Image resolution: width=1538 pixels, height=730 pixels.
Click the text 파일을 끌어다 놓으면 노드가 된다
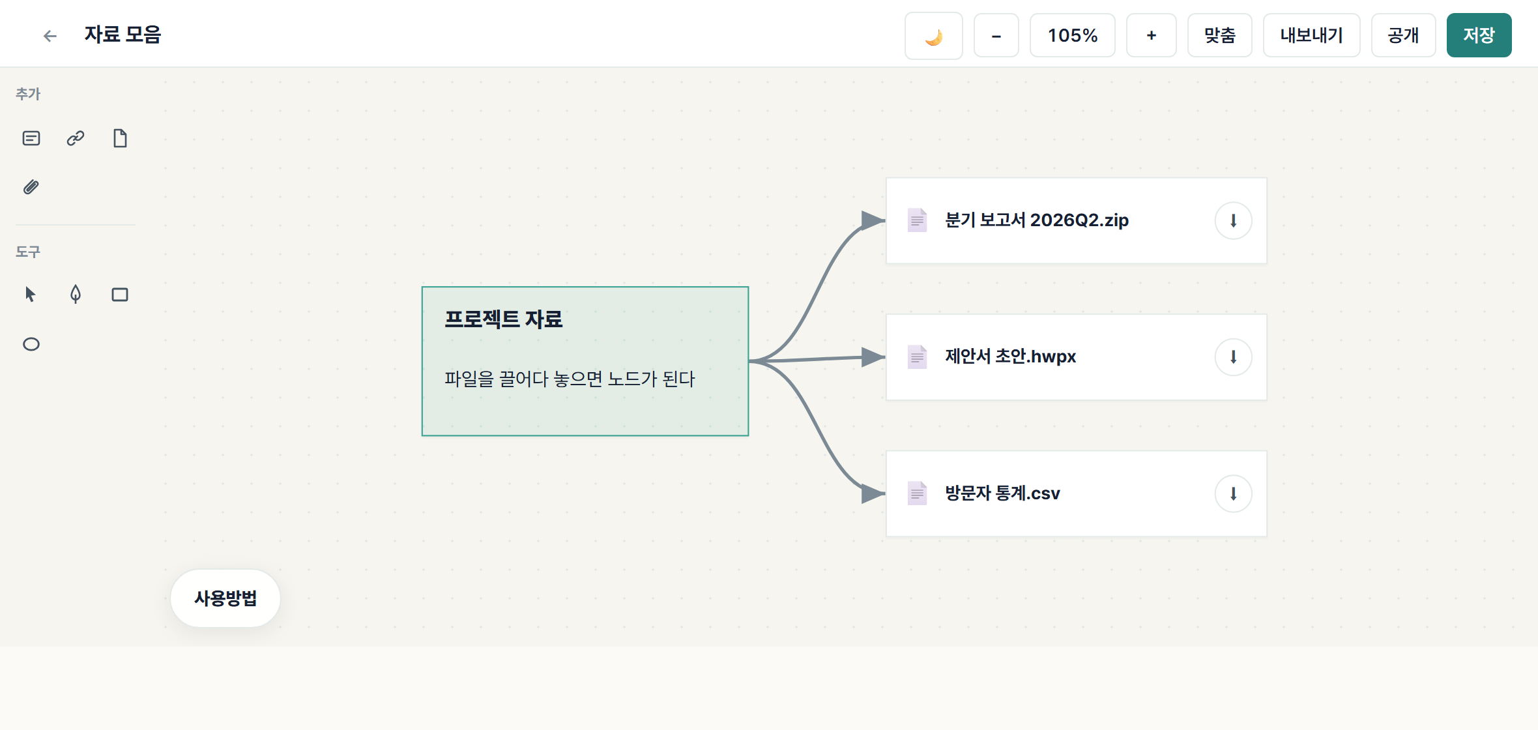570,379
